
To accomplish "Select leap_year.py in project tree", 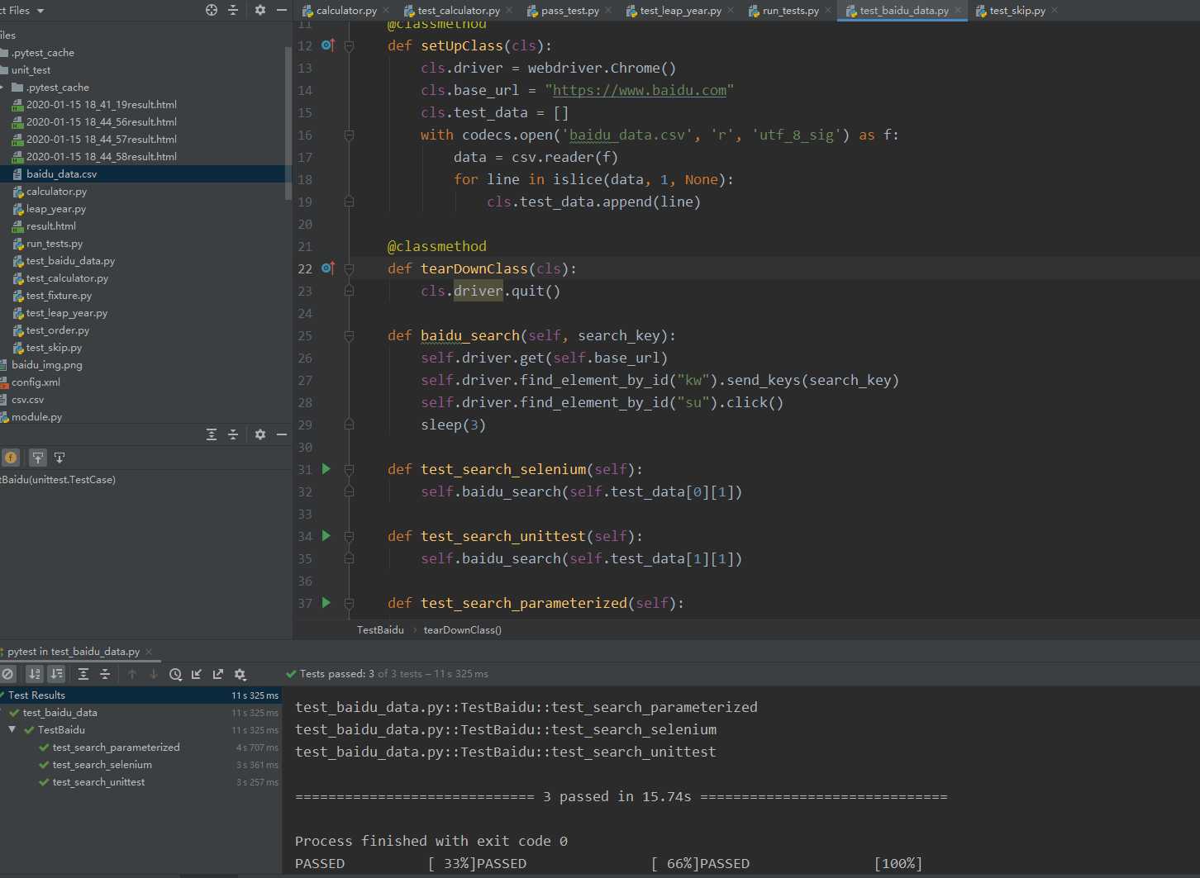I will click(x=55, y=208).
